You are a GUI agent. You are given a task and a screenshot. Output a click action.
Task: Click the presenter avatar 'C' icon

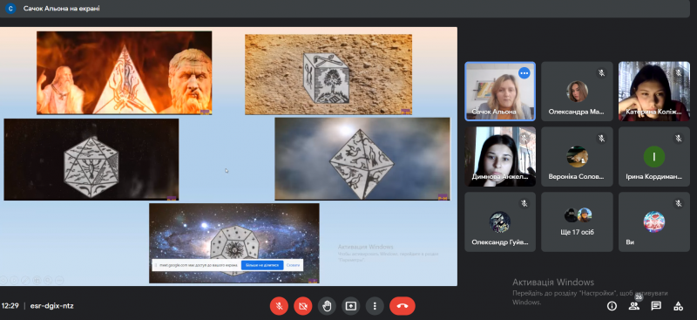pos(10,9)
